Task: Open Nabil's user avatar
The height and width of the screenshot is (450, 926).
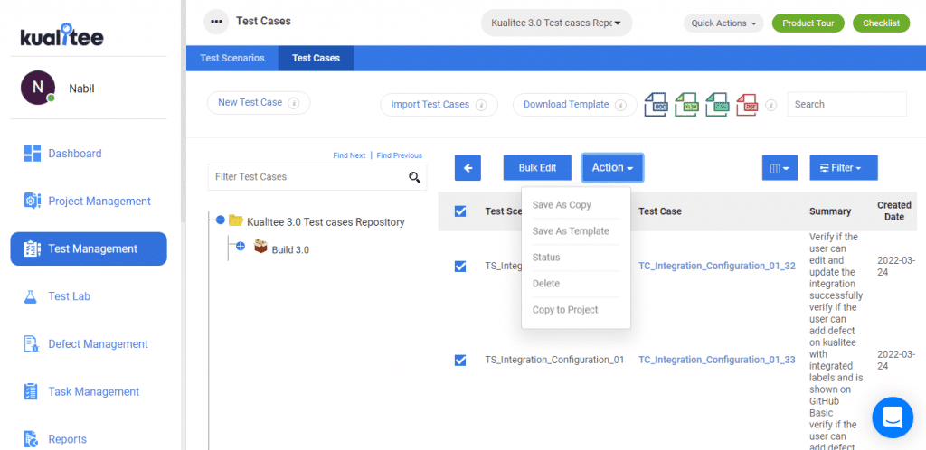Action: pyautogui.click(x=38, y=88)
